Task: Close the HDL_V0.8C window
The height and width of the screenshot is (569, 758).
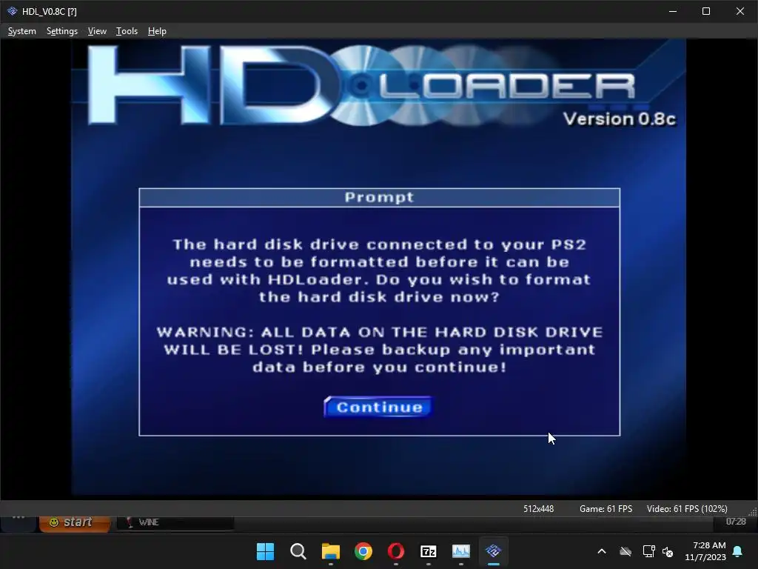Action: tap(740, 11)
